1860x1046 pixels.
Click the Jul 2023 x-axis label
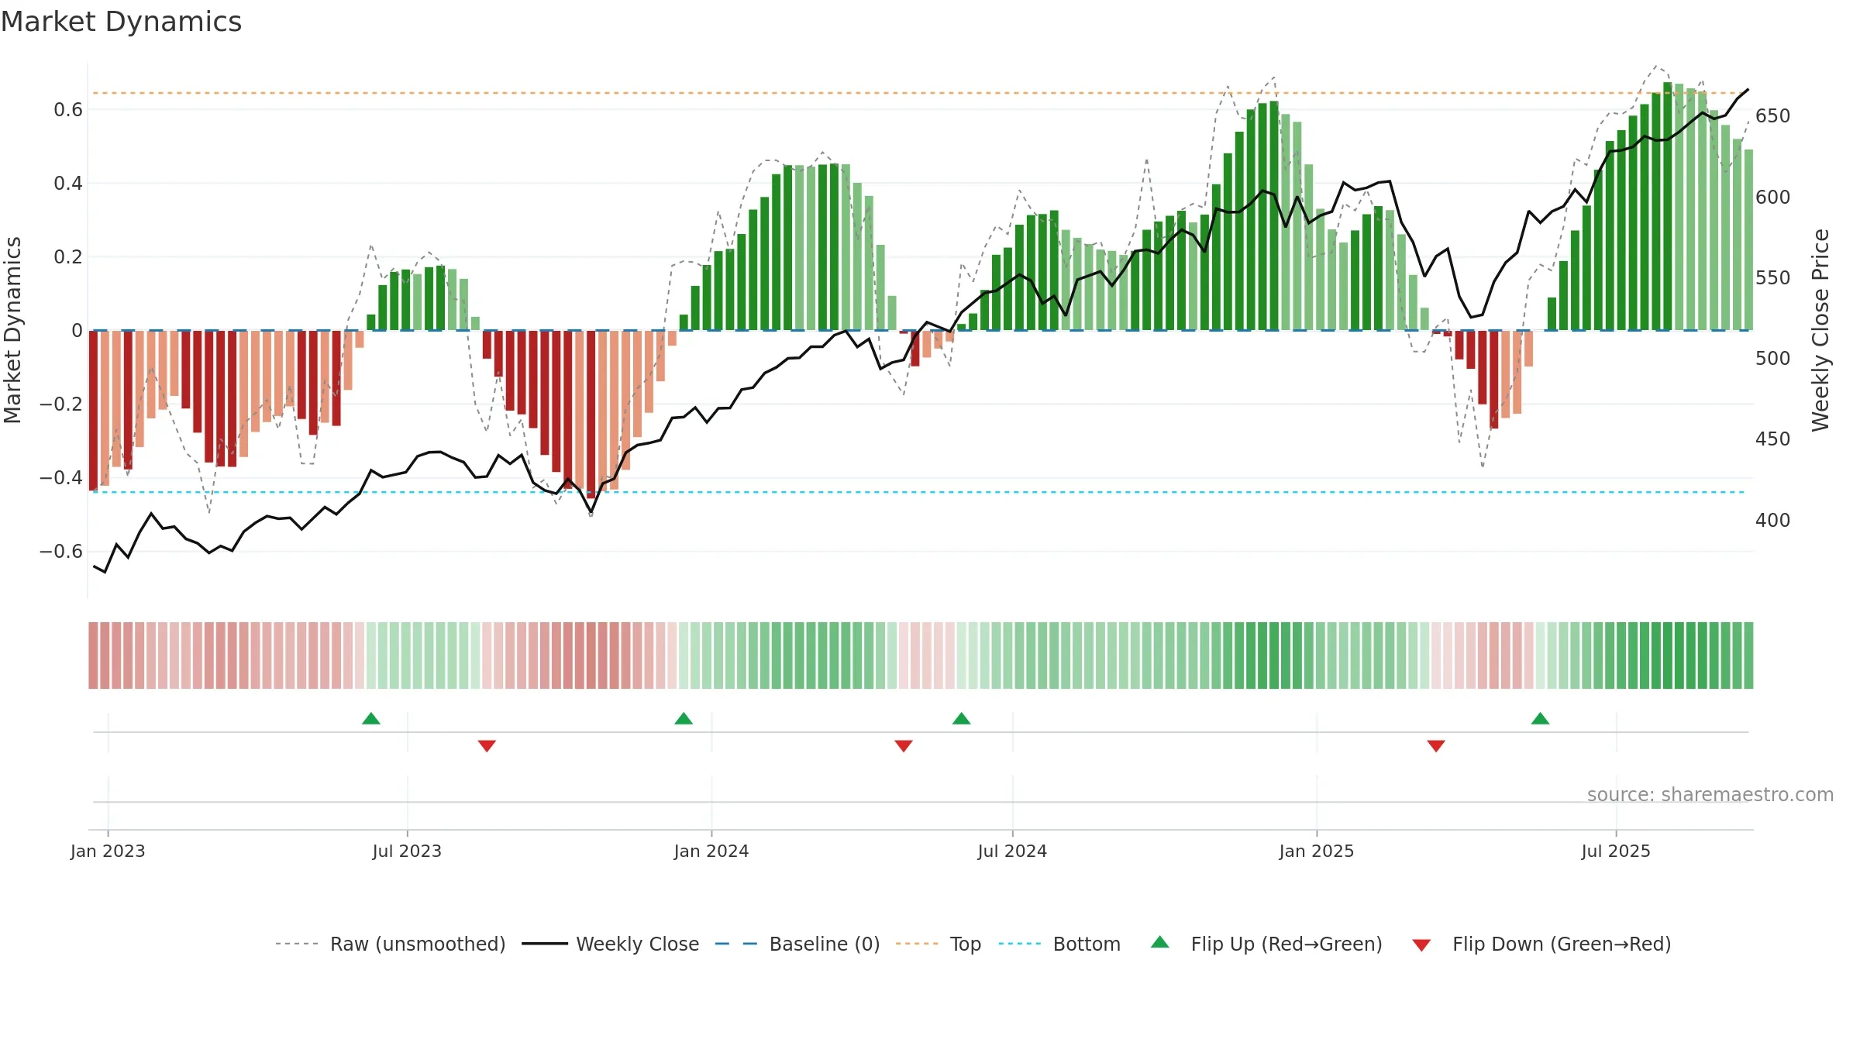[407, 851]
